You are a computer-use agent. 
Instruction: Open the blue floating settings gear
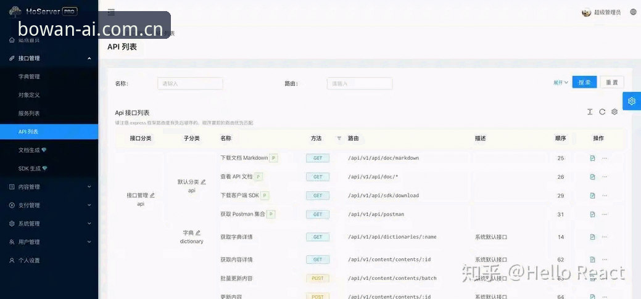coord(632,101)
